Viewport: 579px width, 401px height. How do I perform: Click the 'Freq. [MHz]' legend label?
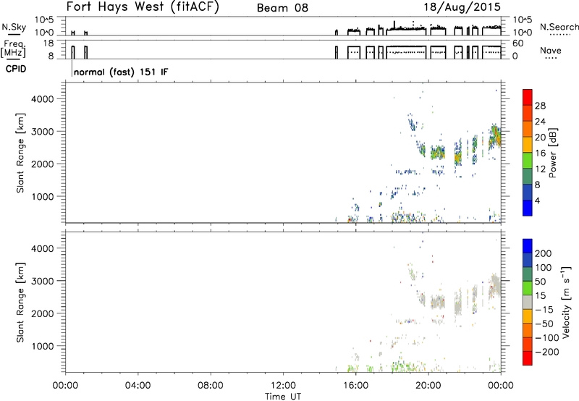(x=14, y=48)
